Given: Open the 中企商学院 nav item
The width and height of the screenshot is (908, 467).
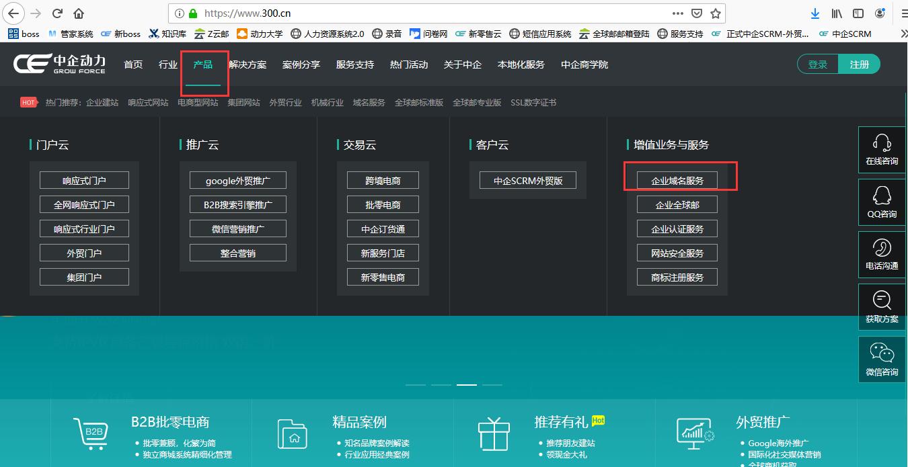Looking at the screenshot, I should (584, 65).
